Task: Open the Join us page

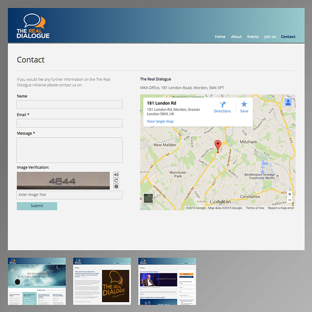Action: coord(270,37)
